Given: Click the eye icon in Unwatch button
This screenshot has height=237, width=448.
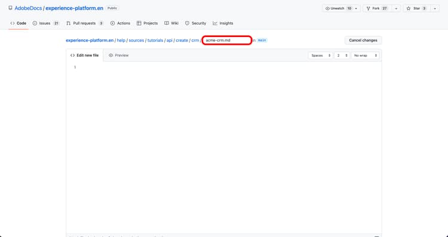Looking at the screenshot, I should (328, 8).
